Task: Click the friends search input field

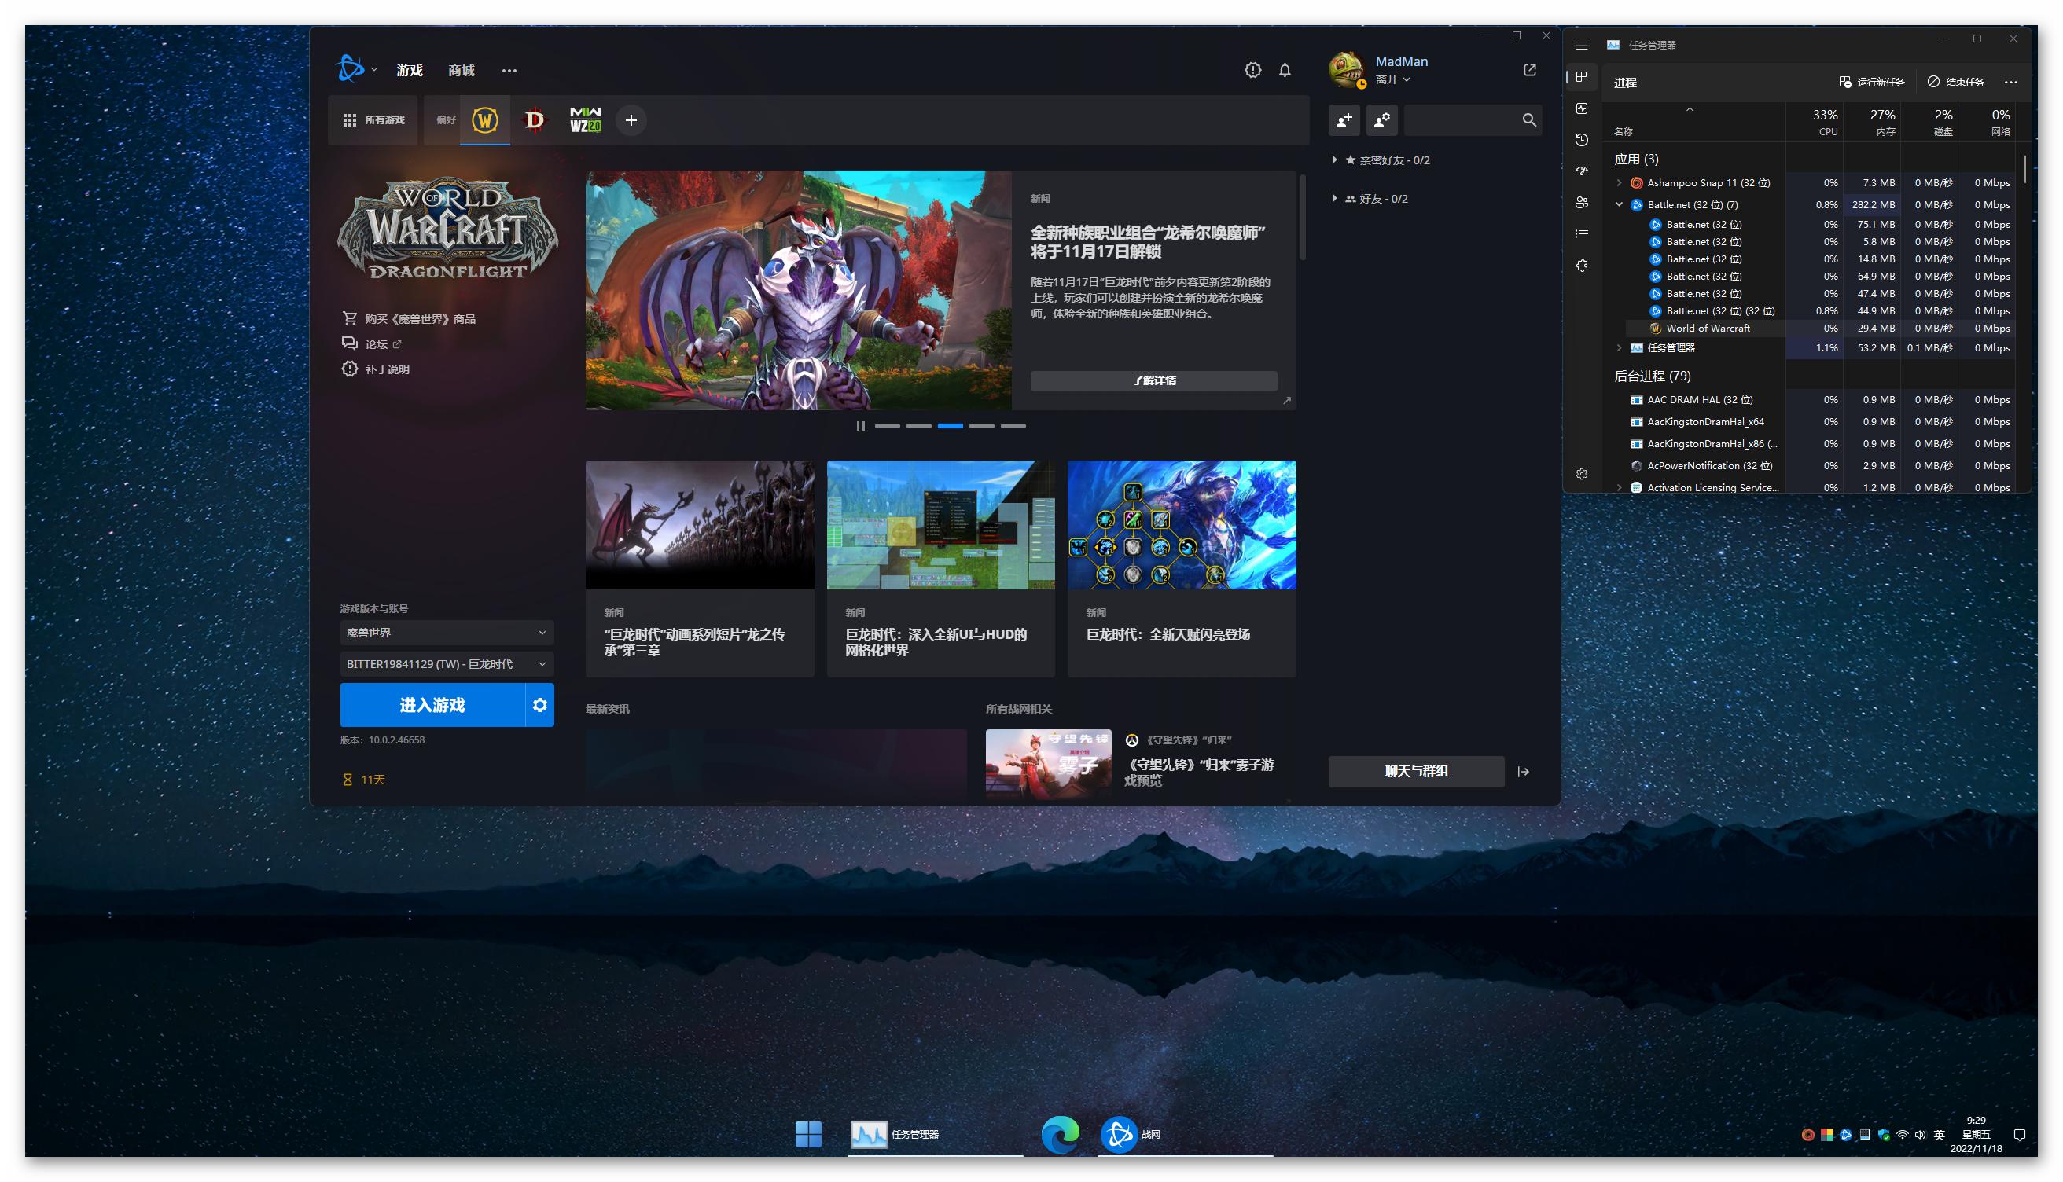Action: pyautogui.click(x=1462, y=120)
